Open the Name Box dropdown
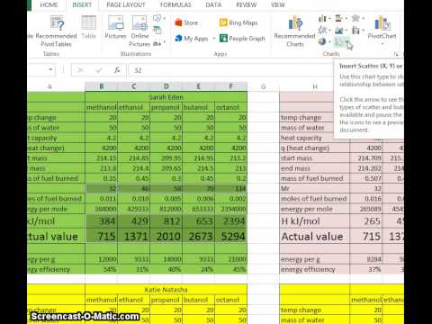Image resolution: width=432 pixels, height=324 pixels. pyautogui.click(x=50, y=70)
